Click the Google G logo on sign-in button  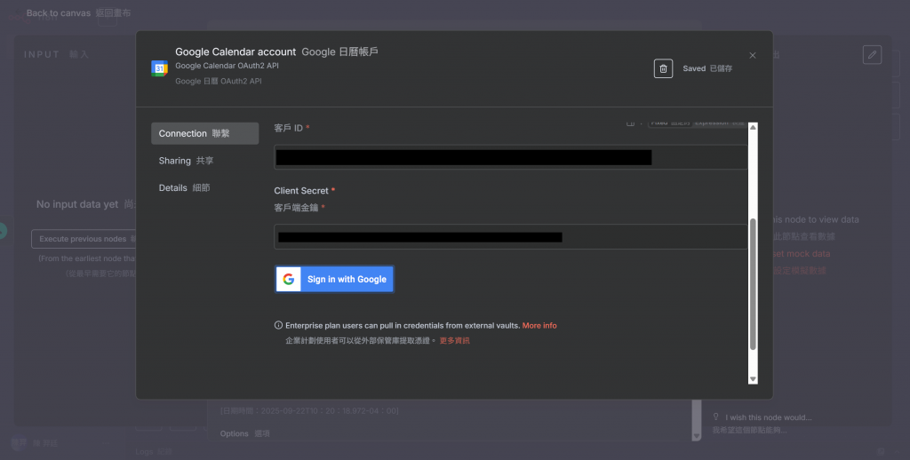[289, 279]
